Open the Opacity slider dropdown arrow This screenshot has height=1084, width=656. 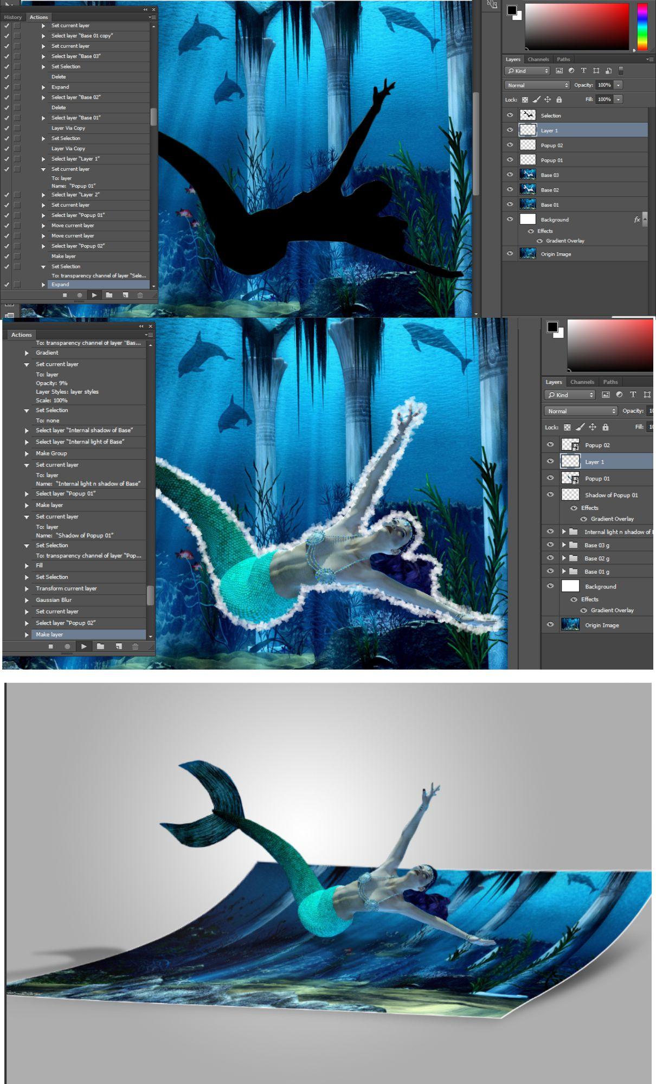[x=618, y=85]
